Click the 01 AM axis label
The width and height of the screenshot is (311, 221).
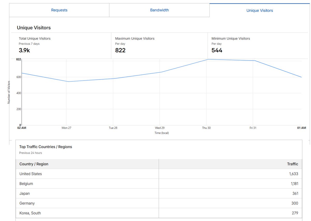302,128
